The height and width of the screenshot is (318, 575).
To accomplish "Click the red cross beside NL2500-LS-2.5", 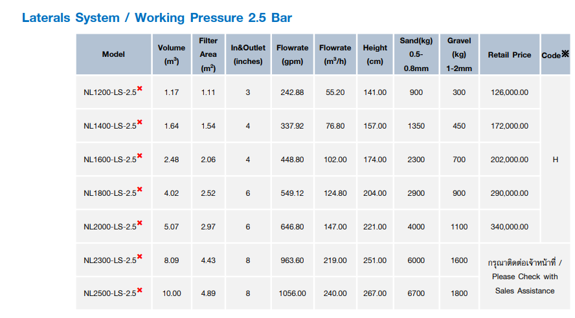I will (140, 290).
